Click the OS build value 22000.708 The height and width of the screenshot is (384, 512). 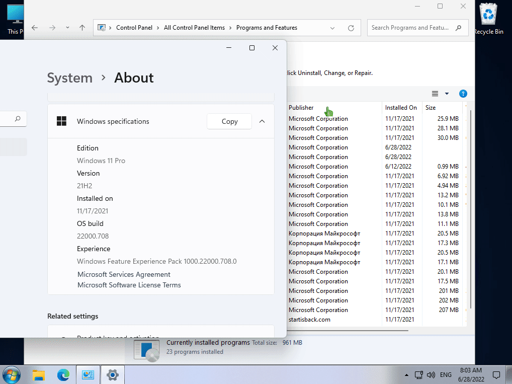pyautogui.click(x=93, y=236)
